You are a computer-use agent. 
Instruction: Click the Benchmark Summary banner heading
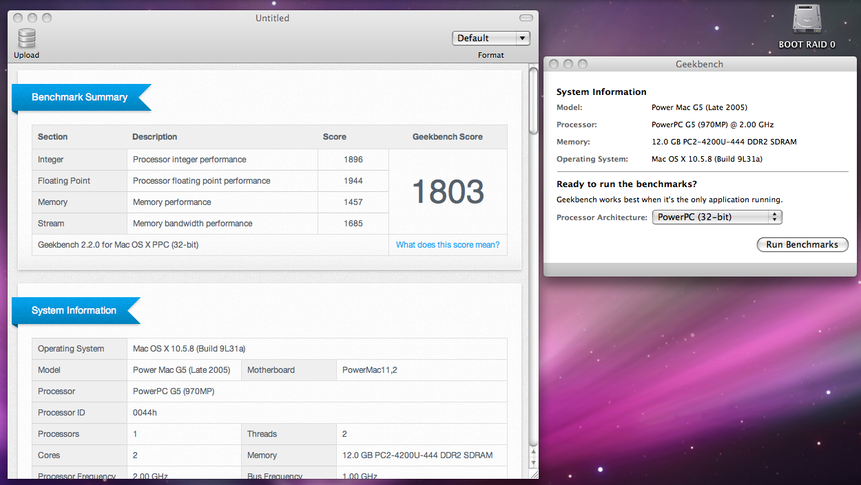[x=80, y=97]
